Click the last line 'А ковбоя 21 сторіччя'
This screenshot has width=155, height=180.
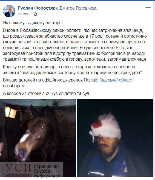coord(46,94)
